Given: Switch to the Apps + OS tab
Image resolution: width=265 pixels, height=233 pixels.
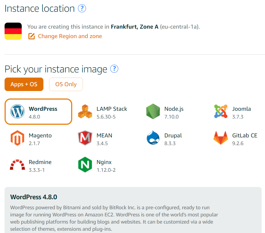Looking at the screenshot, I should pyautogui.click(x=24, y=84).
